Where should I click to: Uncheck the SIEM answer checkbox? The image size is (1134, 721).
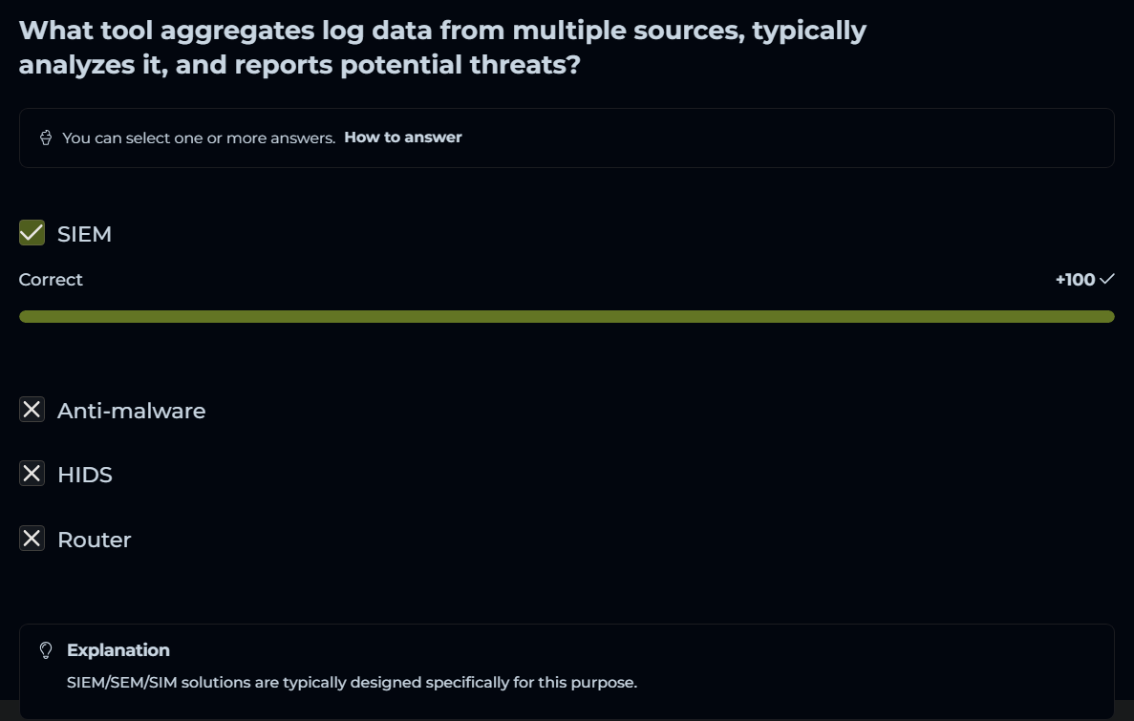32,233
